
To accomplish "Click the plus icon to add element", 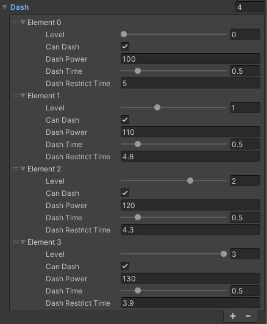I will [233, 316].
